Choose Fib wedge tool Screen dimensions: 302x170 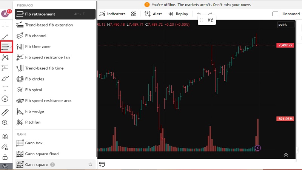[55, 111]
